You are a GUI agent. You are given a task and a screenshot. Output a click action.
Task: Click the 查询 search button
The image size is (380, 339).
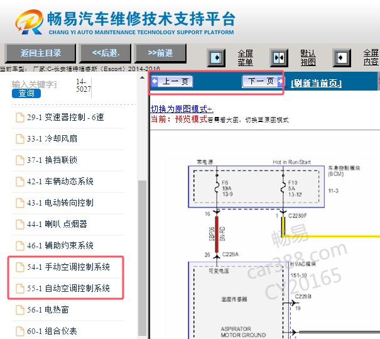coord(26,93)
